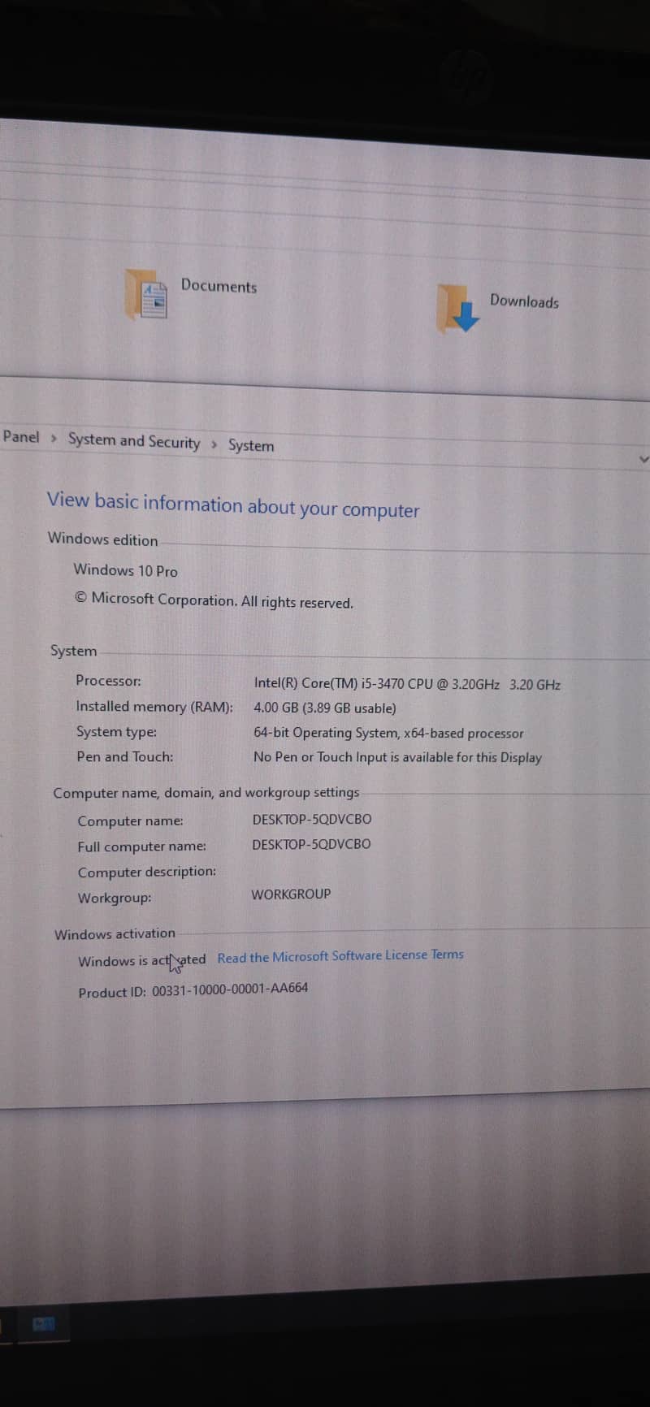
Task: Click the Computer name value DESKTOP-5QDVCBO
Action: click(x=312, y=819)
